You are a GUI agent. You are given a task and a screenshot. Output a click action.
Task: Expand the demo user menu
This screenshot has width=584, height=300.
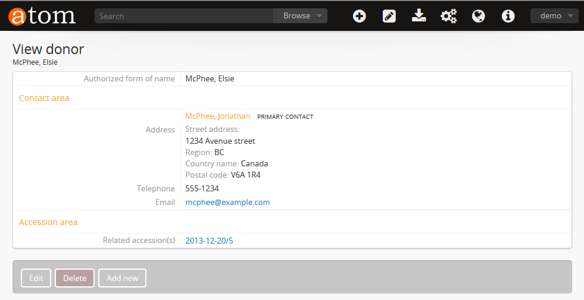[x=554, y=16]
